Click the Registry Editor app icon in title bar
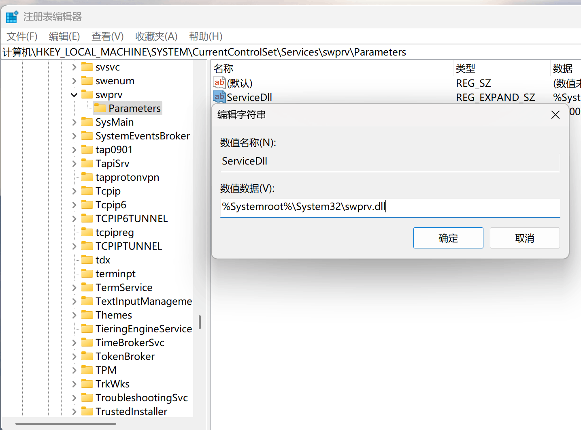Screen dimensions: 581x430 pyautogui.click(x=12, y=17)
